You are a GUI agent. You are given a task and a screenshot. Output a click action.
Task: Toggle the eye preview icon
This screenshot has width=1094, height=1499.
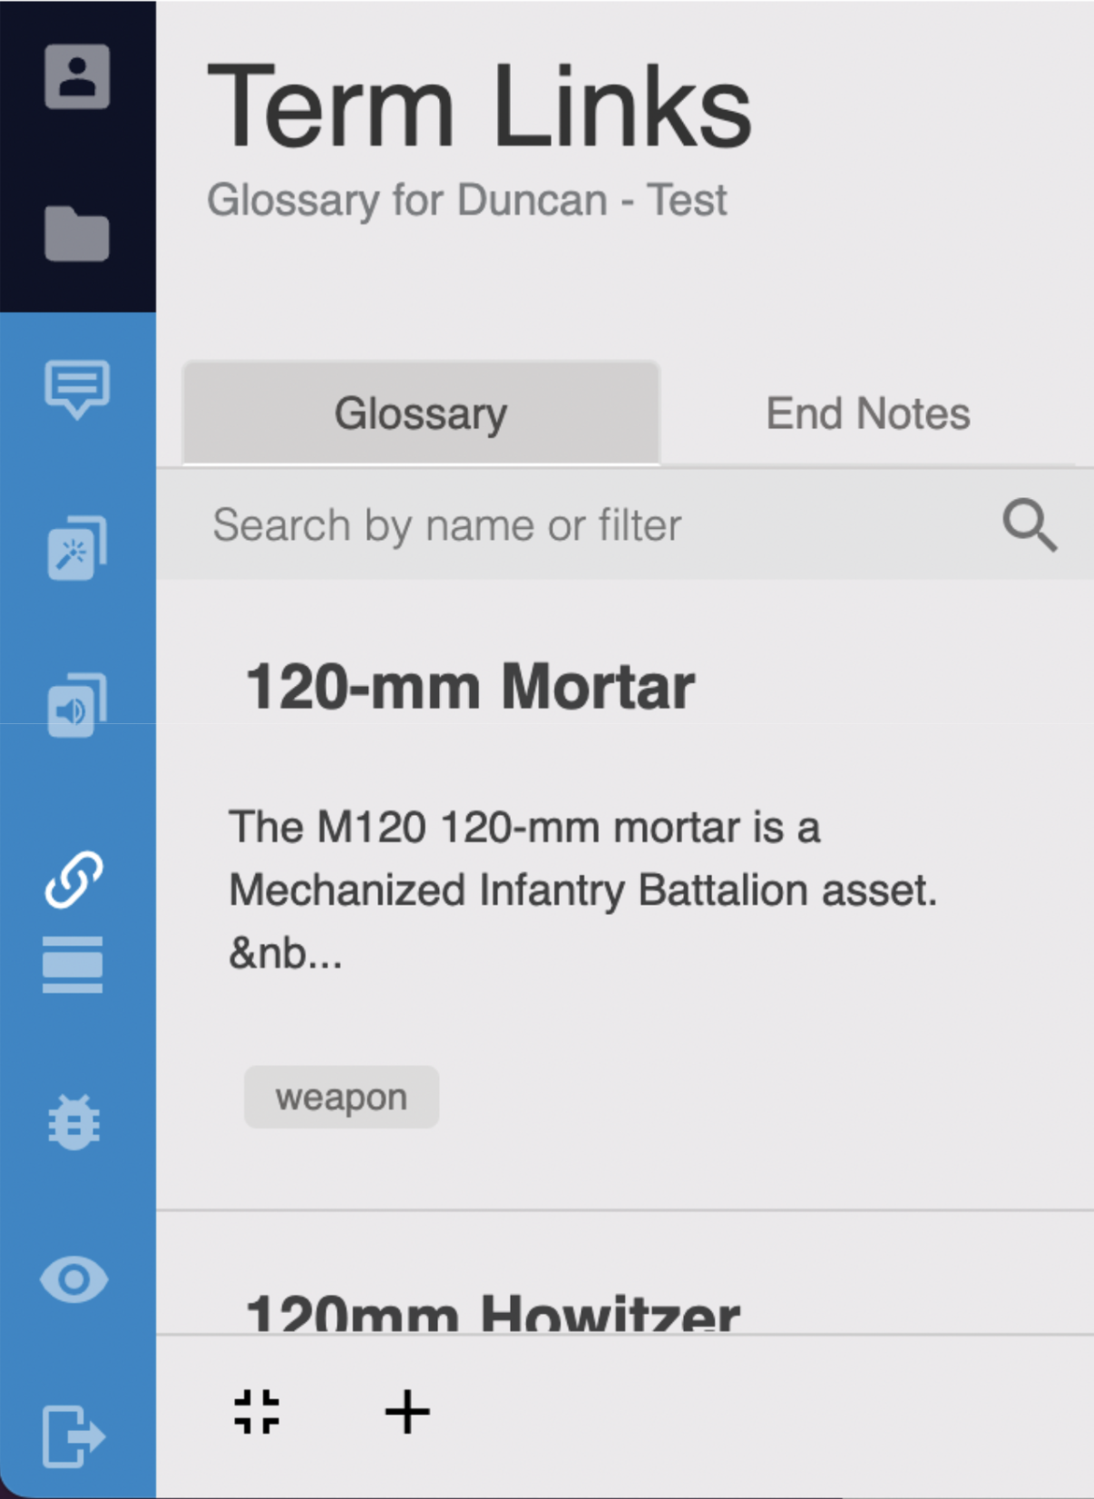pyautogui.click(x=74, y=1279)
